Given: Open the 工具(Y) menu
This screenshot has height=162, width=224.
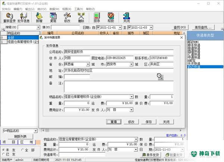Looking at the screenshot, I should [x=78, y=9].
